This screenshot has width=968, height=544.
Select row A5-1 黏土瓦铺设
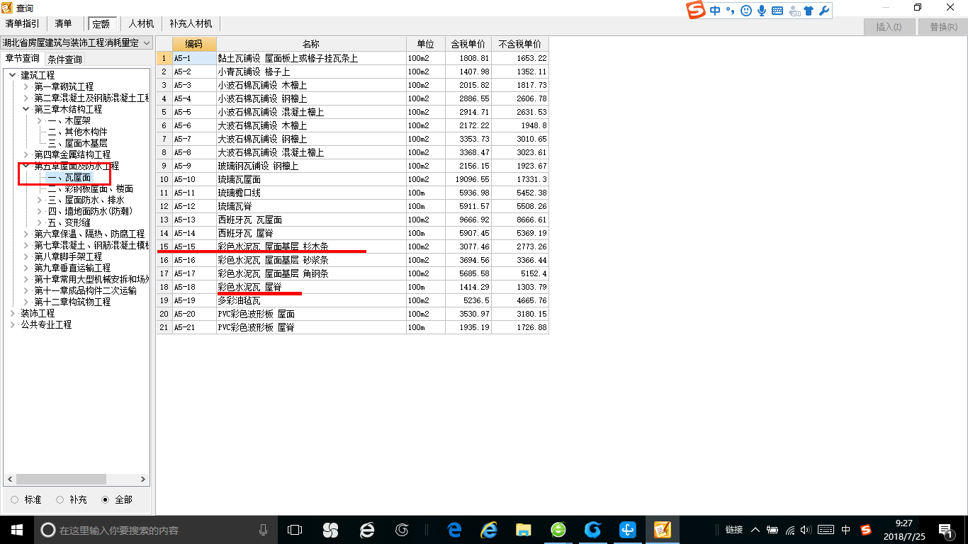(x=352, y=58)
